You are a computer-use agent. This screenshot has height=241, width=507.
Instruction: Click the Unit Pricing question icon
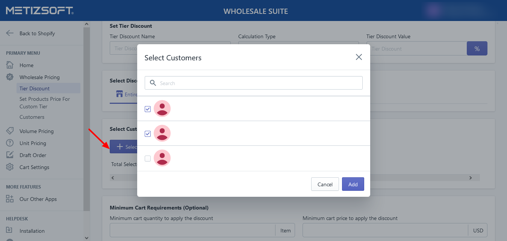tap(10, 143)
